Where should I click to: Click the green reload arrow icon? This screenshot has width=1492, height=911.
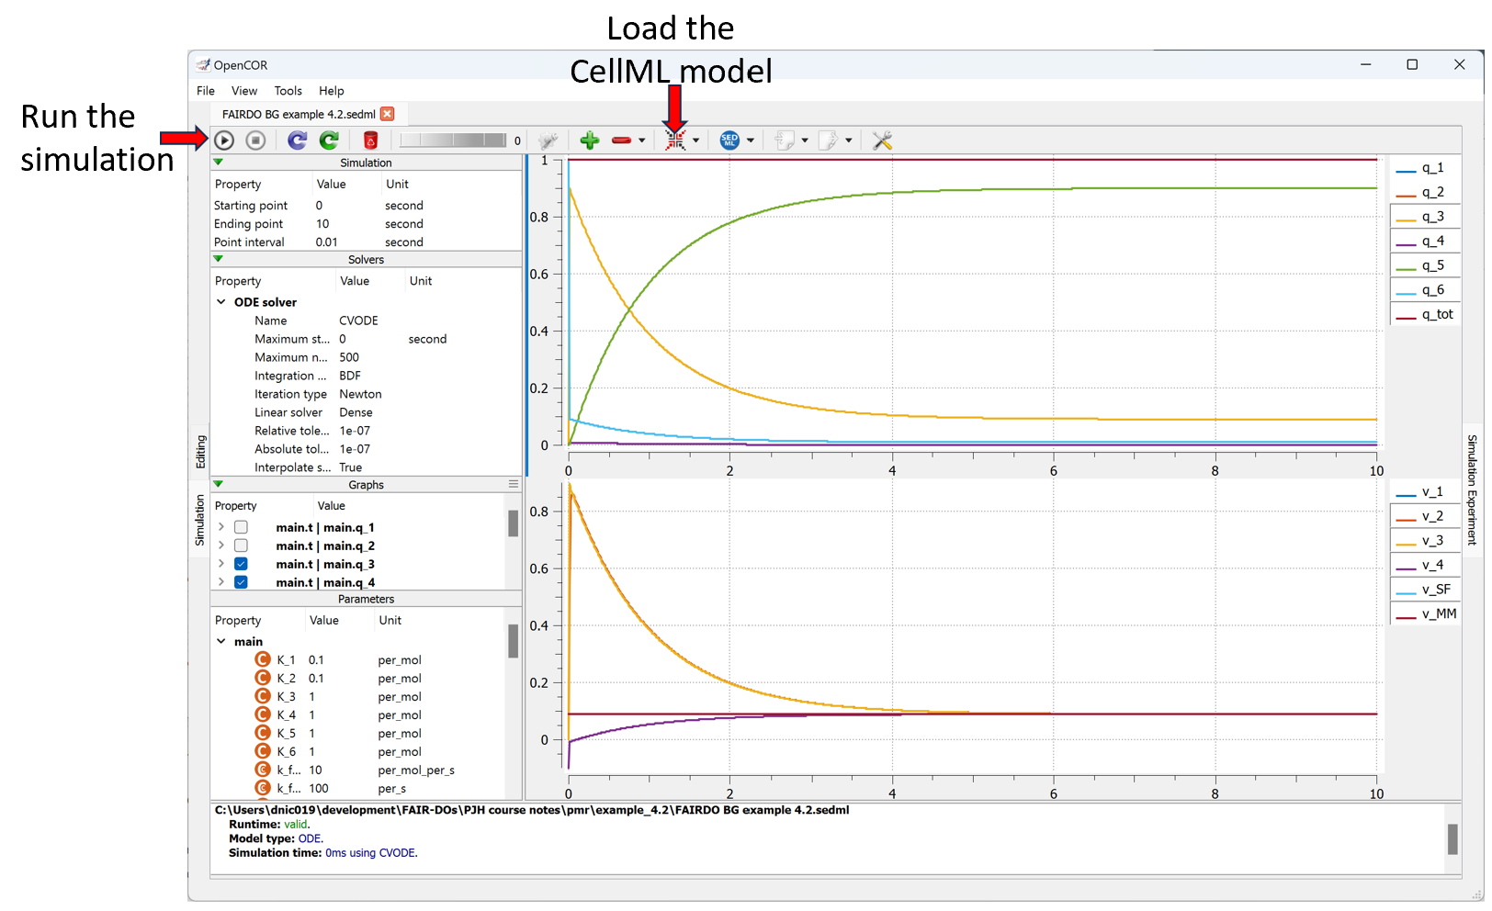tap(329, 141)
